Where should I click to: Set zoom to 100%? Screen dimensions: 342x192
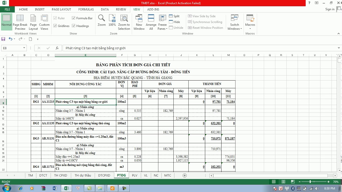112,21
